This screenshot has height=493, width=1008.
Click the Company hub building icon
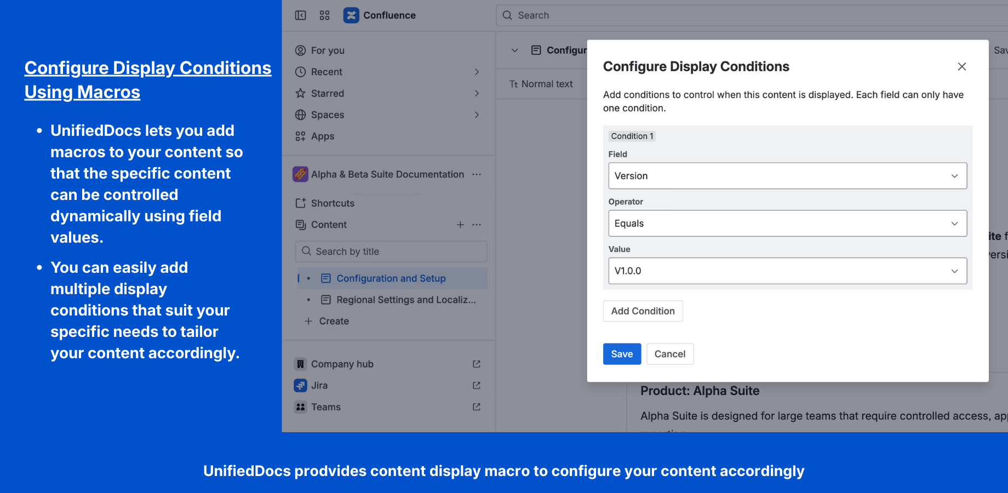click(x=300, y=364)
